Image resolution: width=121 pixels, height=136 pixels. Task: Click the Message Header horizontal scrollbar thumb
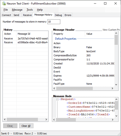tap(74, 88)
